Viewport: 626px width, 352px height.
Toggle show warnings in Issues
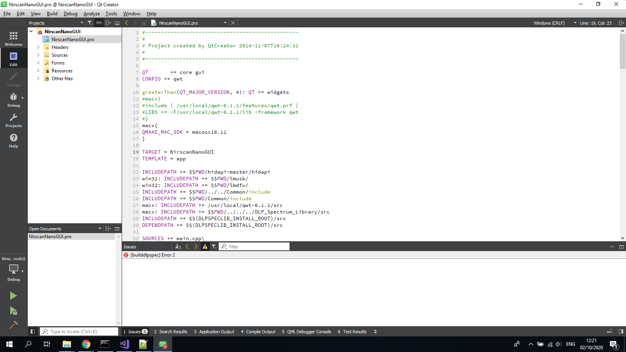tap(205, 246)
